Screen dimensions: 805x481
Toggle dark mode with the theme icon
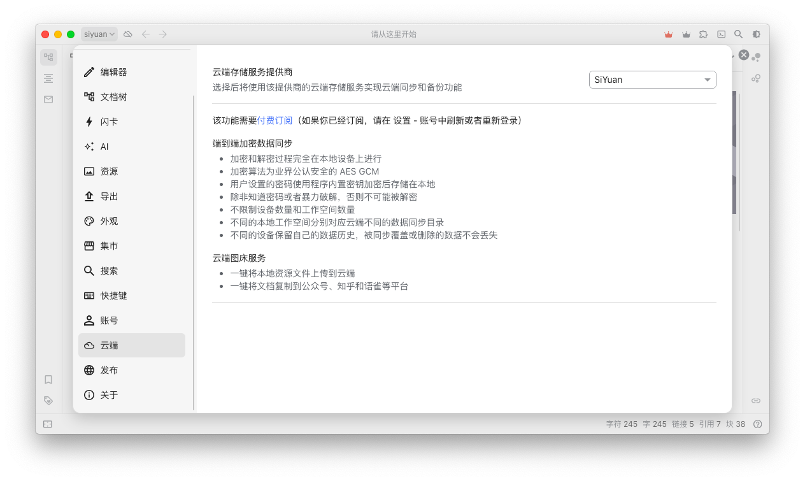(755, 34)
